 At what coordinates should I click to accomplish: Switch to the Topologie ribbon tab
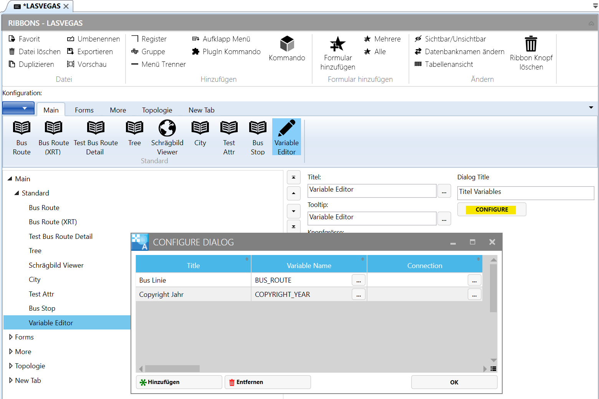157,110
